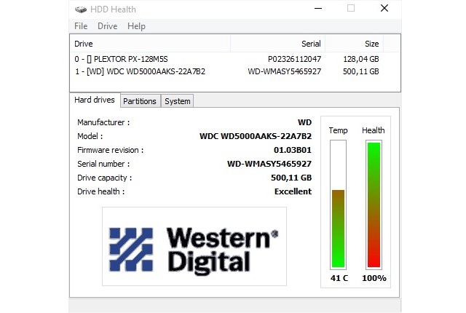The height and width of the screenshot is (313, 466).
Task: Click the Drive capacity value in details
Action: point(291,178)
